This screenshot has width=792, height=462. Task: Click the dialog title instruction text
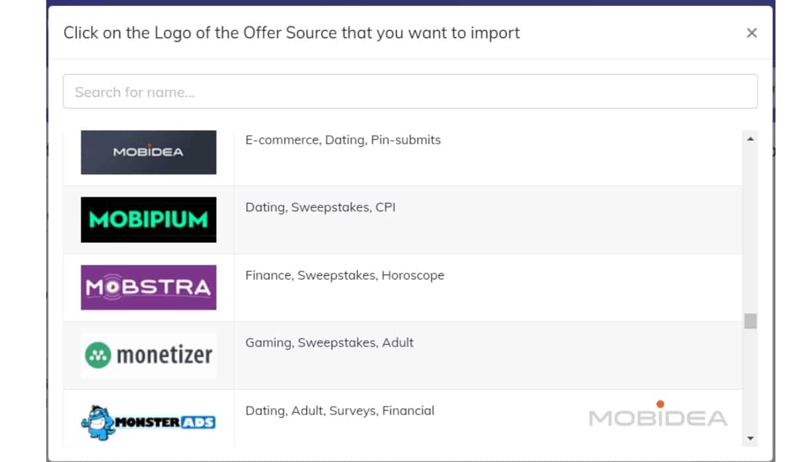pyautogui.click(x=292, y=32)
